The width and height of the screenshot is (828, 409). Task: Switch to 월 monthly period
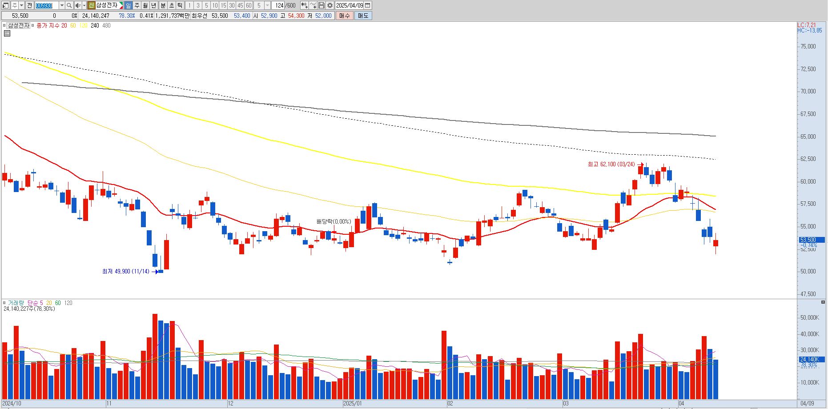coord(145,5)
